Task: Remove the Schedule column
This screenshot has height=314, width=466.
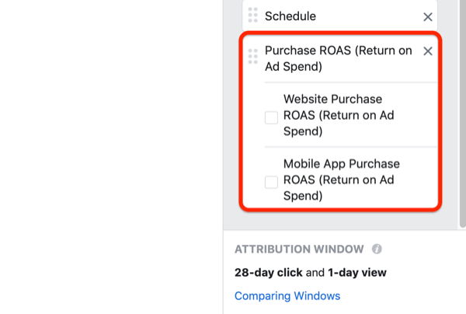Action: 427,16
